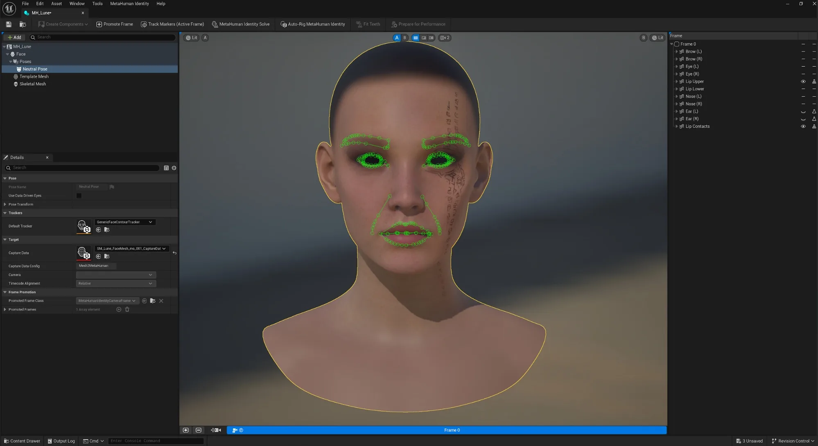
Task: Open the Content Drawer
Action: point(22,441)
